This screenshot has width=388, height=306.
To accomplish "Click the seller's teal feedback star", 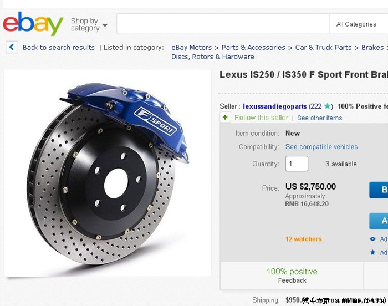I will (328, 106).
